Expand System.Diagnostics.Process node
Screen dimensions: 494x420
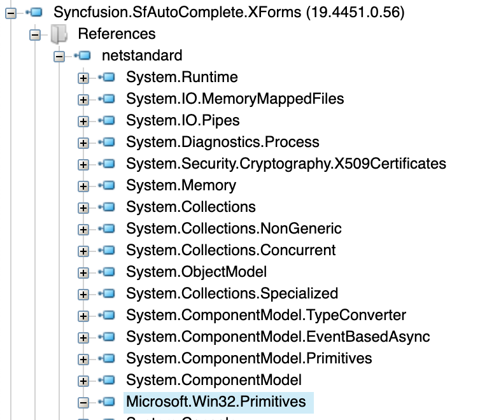pos(83,143)
